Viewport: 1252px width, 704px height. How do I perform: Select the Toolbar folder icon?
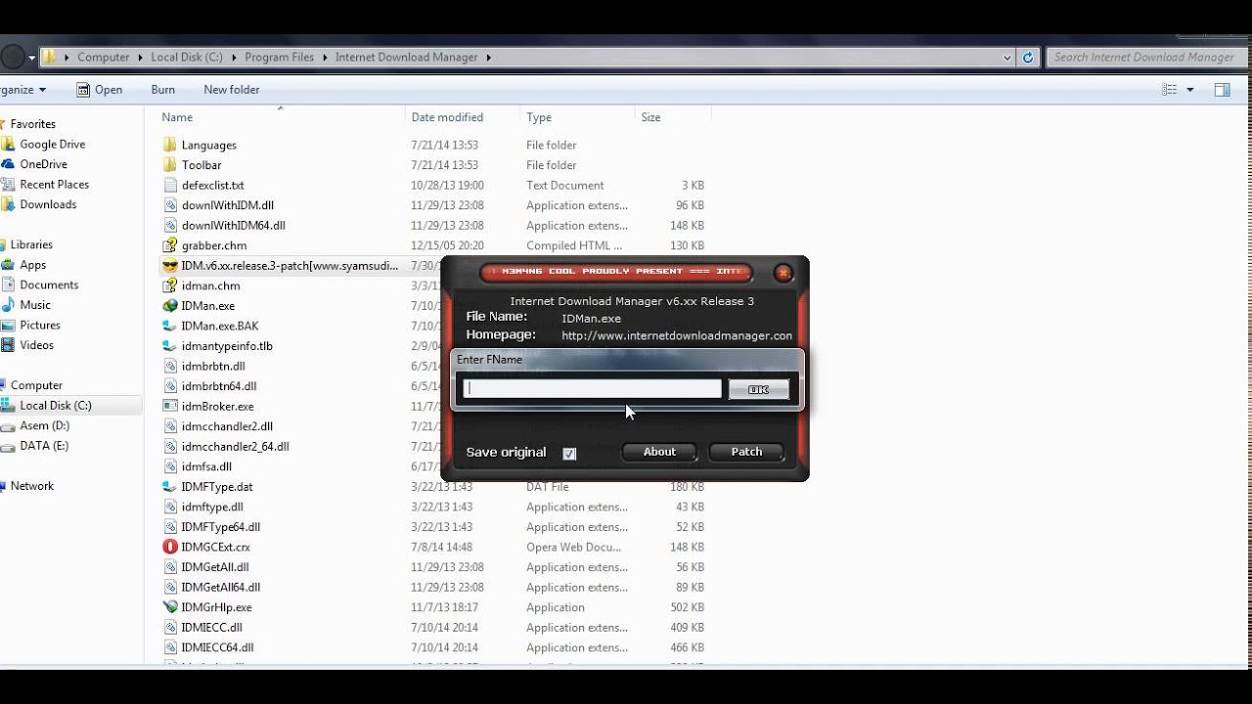coord(170,165)
